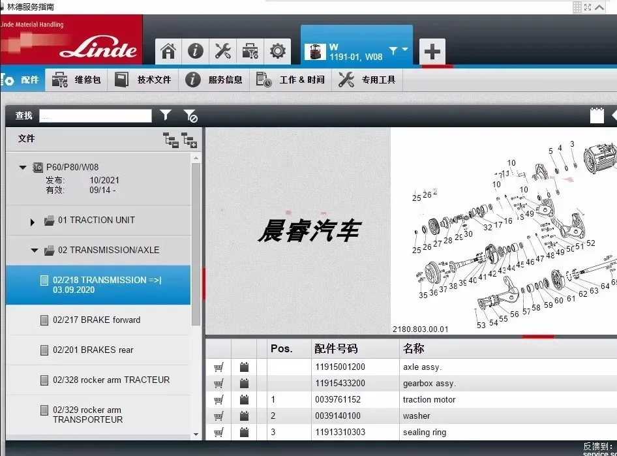Click the Linde logo
Viewport: 617px width, 456px height.
coord(98,48)
